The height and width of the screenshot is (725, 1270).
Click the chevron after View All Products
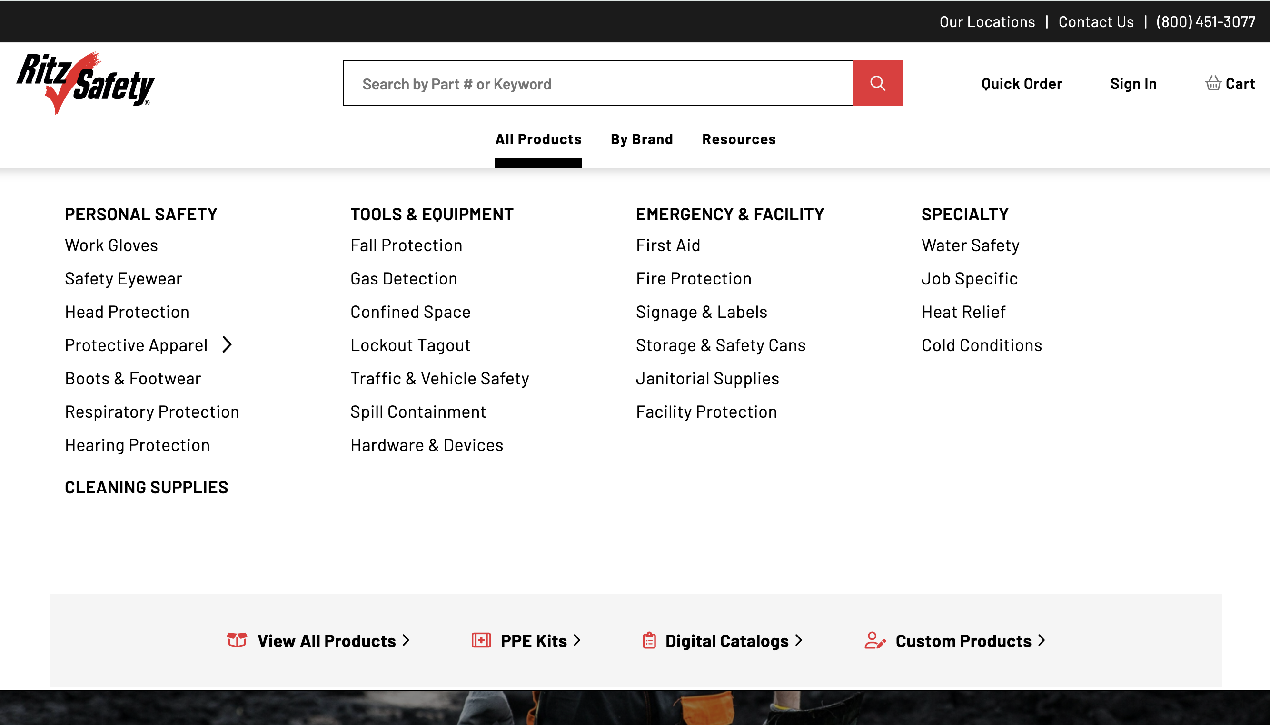click(406, 640)
